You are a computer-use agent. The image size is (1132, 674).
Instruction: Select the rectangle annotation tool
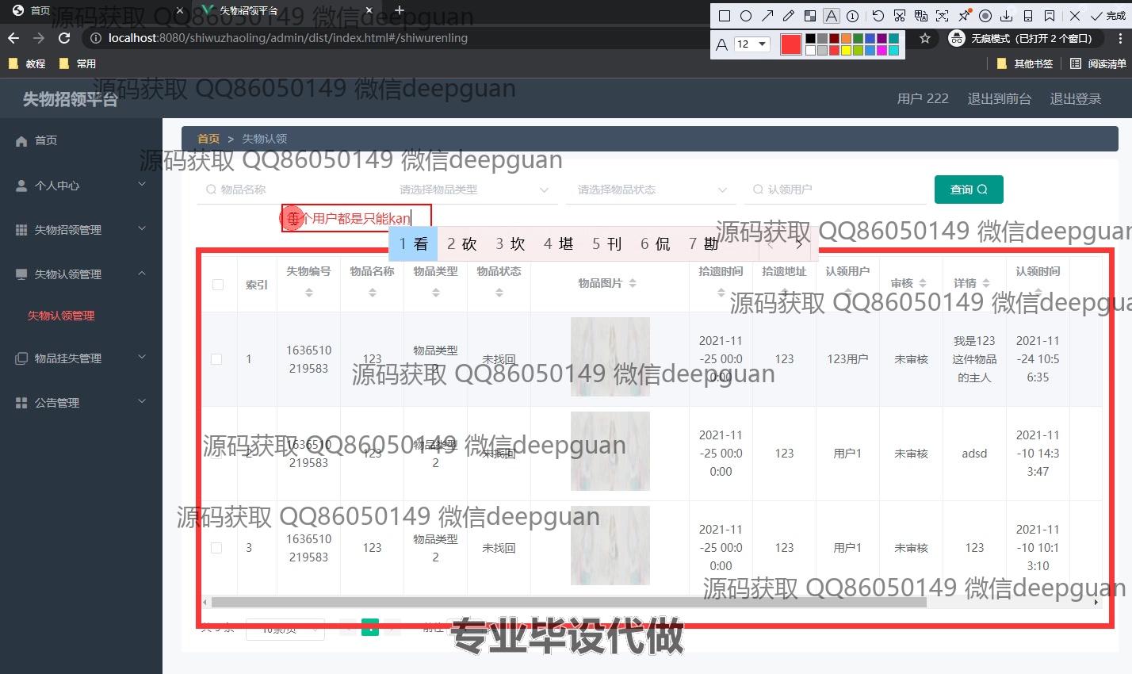click(724, 16)
